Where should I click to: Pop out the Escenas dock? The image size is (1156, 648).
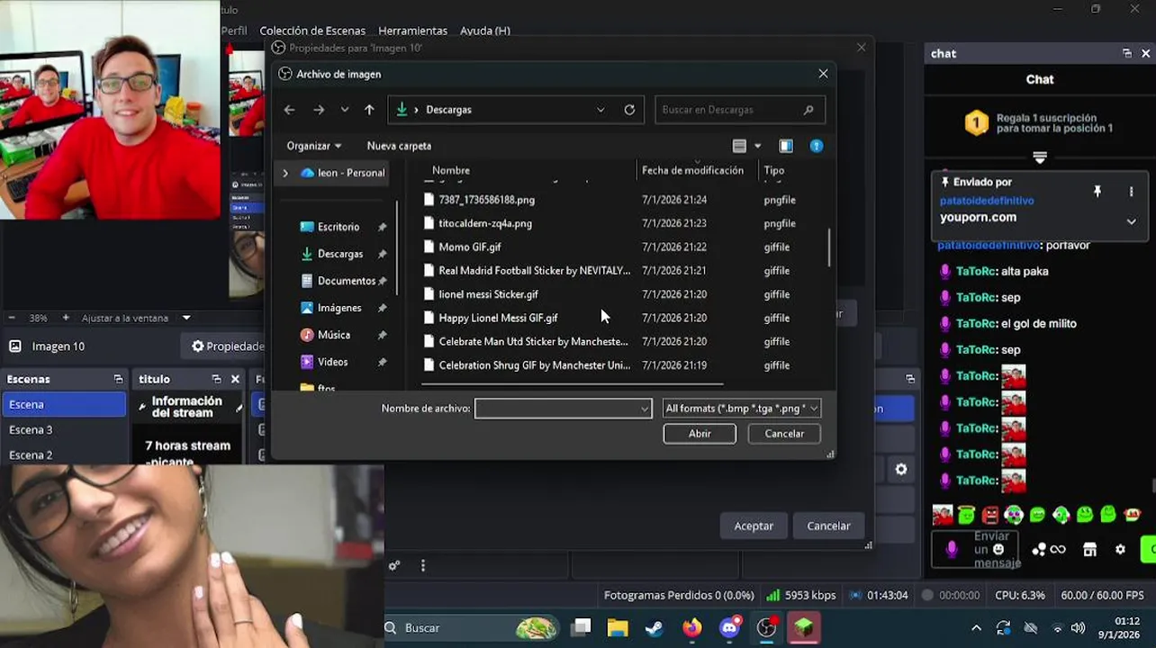click(x=118, y=379)
